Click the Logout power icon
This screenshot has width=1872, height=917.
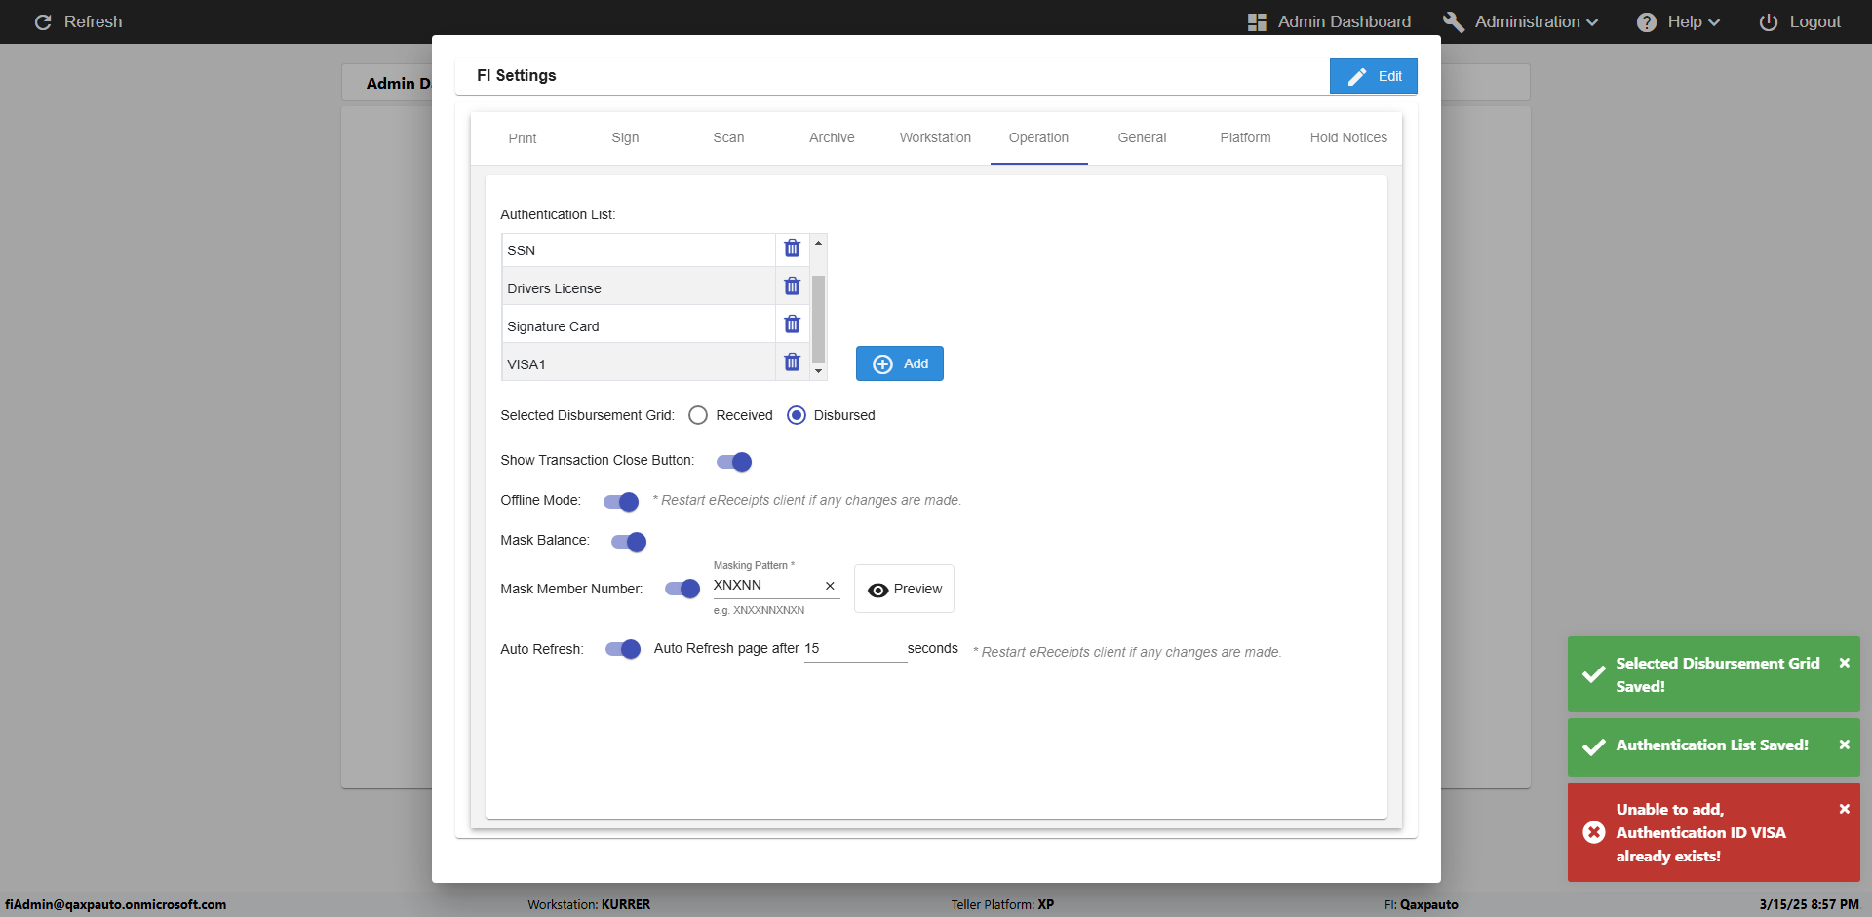[x=1768, y=21]
